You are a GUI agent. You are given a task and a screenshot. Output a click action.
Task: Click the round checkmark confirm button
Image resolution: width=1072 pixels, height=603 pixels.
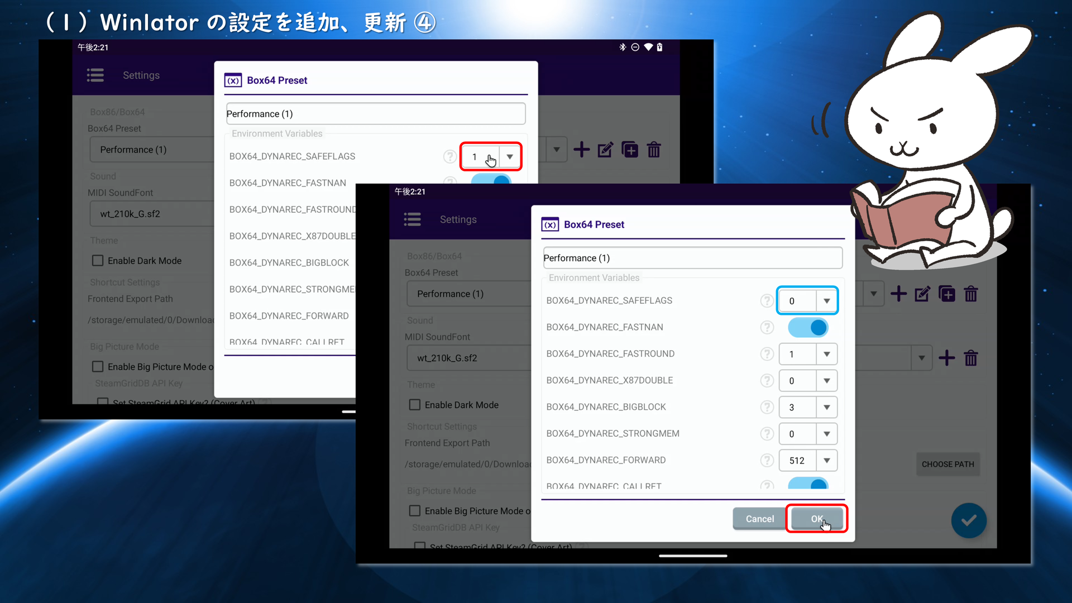point(969,520)
